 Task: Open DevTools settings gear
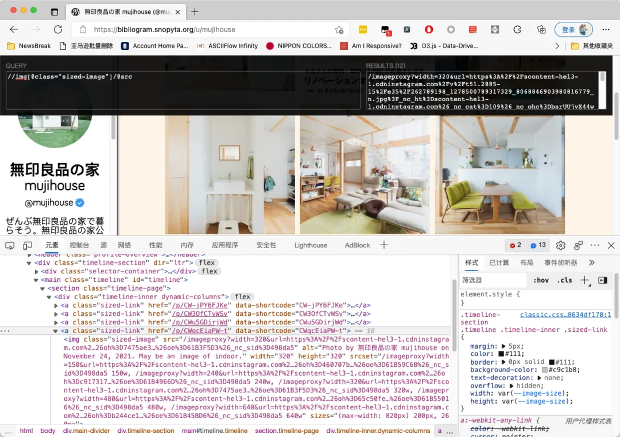560,246
